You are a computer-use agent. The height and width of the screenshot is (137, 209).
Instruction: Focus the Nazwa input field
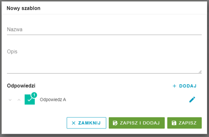104,29
